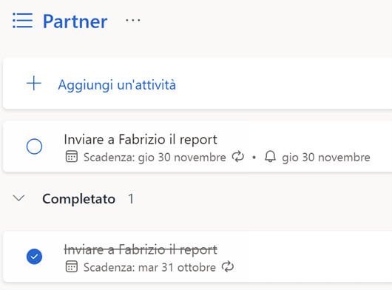Viewport: 392px width, 290px height.
Task: Click the Aggiungi un'attività input field
Action: pyautogui.click(x=197, y=84)
